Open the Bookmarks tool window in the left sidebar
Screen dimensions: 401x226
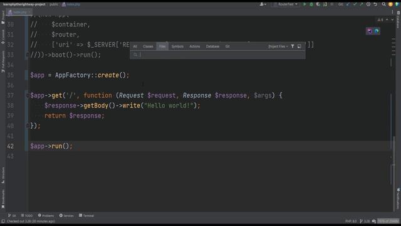[3, 199]
